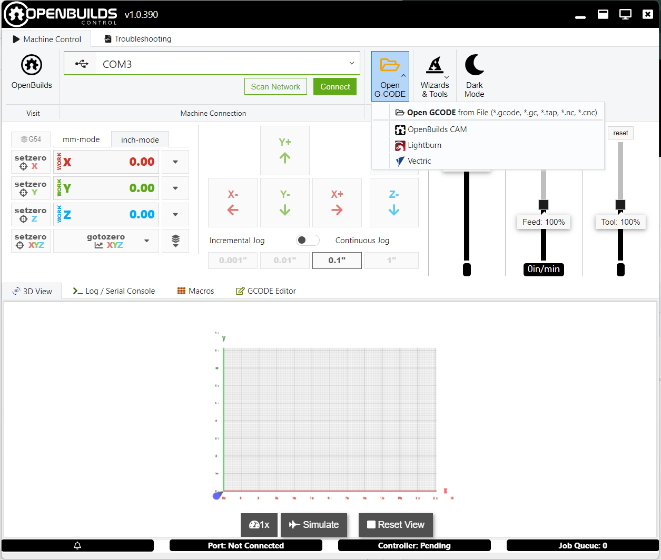Click the Controller: Pending status

tap(415, 545)
